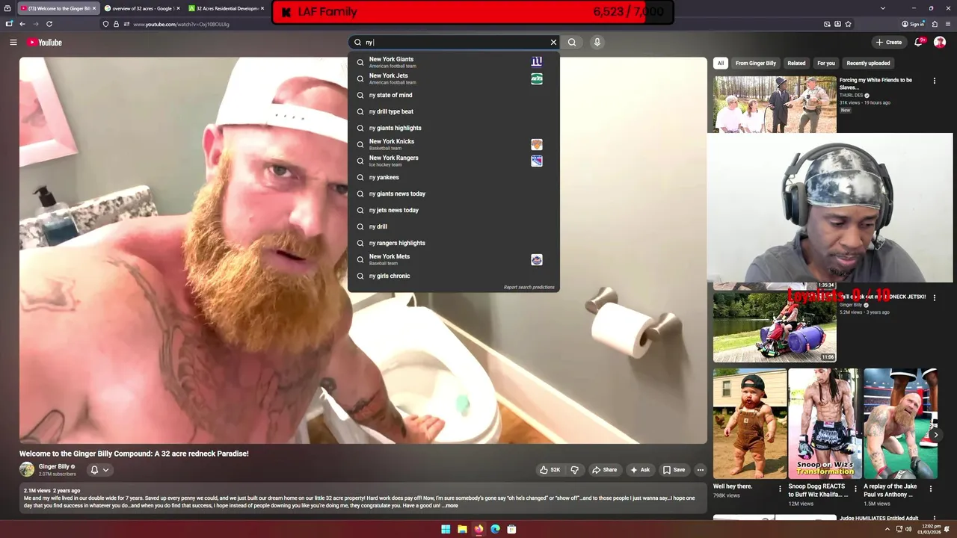957x538 pixels.
Task: Go back with the browser back arrow
Action: tap(22, 24)
